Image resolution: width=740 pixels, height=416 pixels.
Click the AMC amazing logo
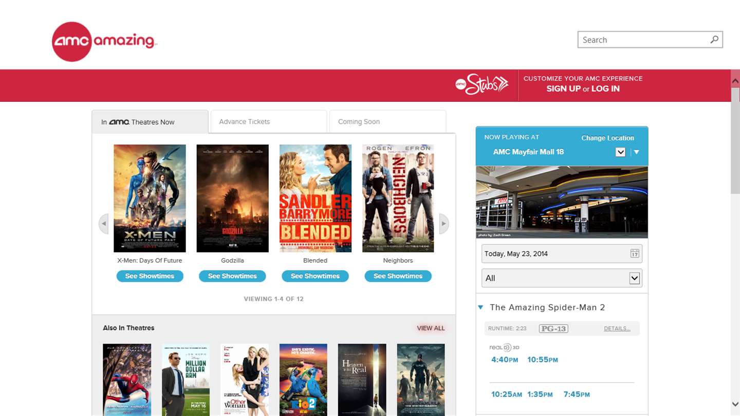[104, 42]
